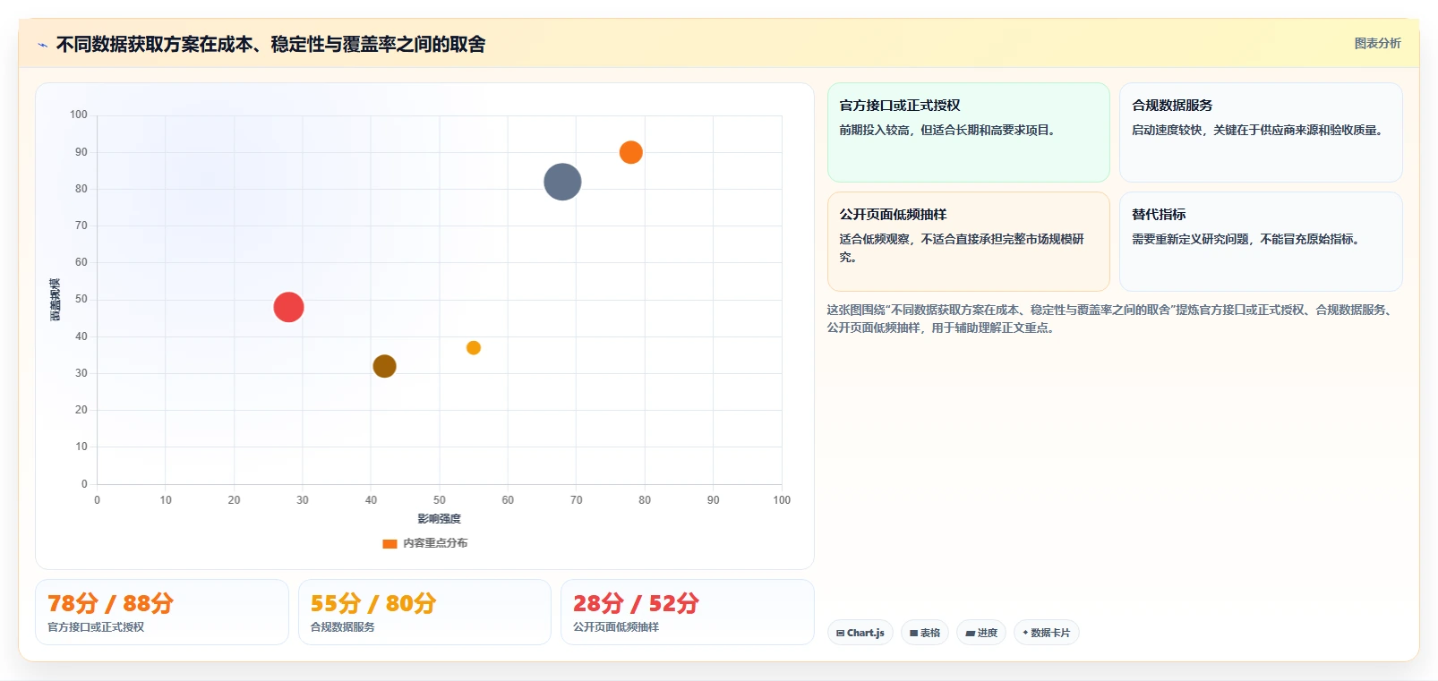Click the 数据卡片 chip icon
The width and height of the screenshot is (1438, 681).
[1026, 633]
